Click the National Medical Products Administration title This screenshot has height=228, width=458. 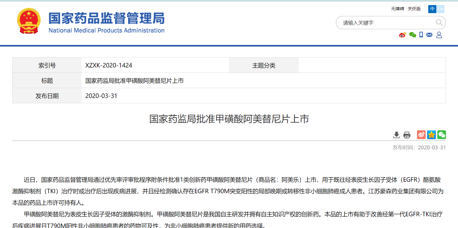pos(106,22)
